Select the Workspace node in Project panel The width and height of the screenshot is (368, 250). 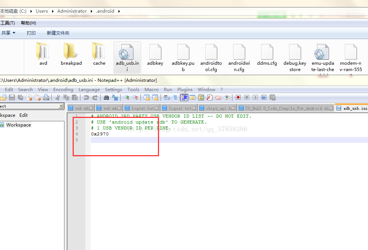(19, 125)
